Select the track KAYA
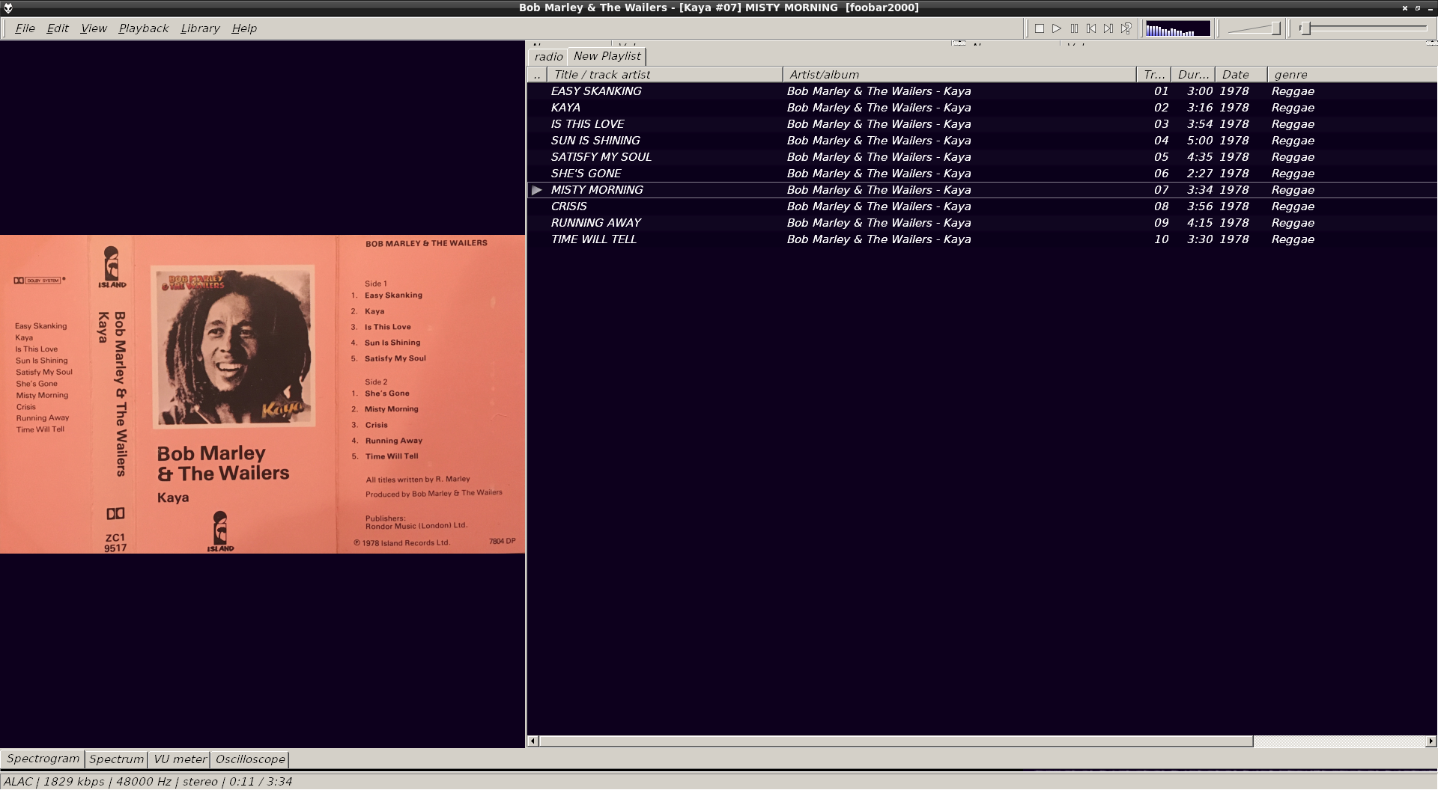This screenshot has height=790, width=1438. point(982,108)
